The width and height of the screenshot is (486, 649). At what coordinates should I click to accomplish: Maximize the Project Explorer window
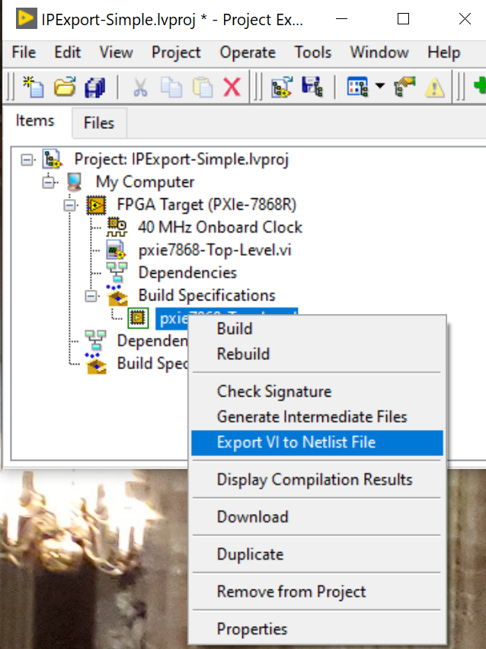pyautogui.click(x=403, y=19)
